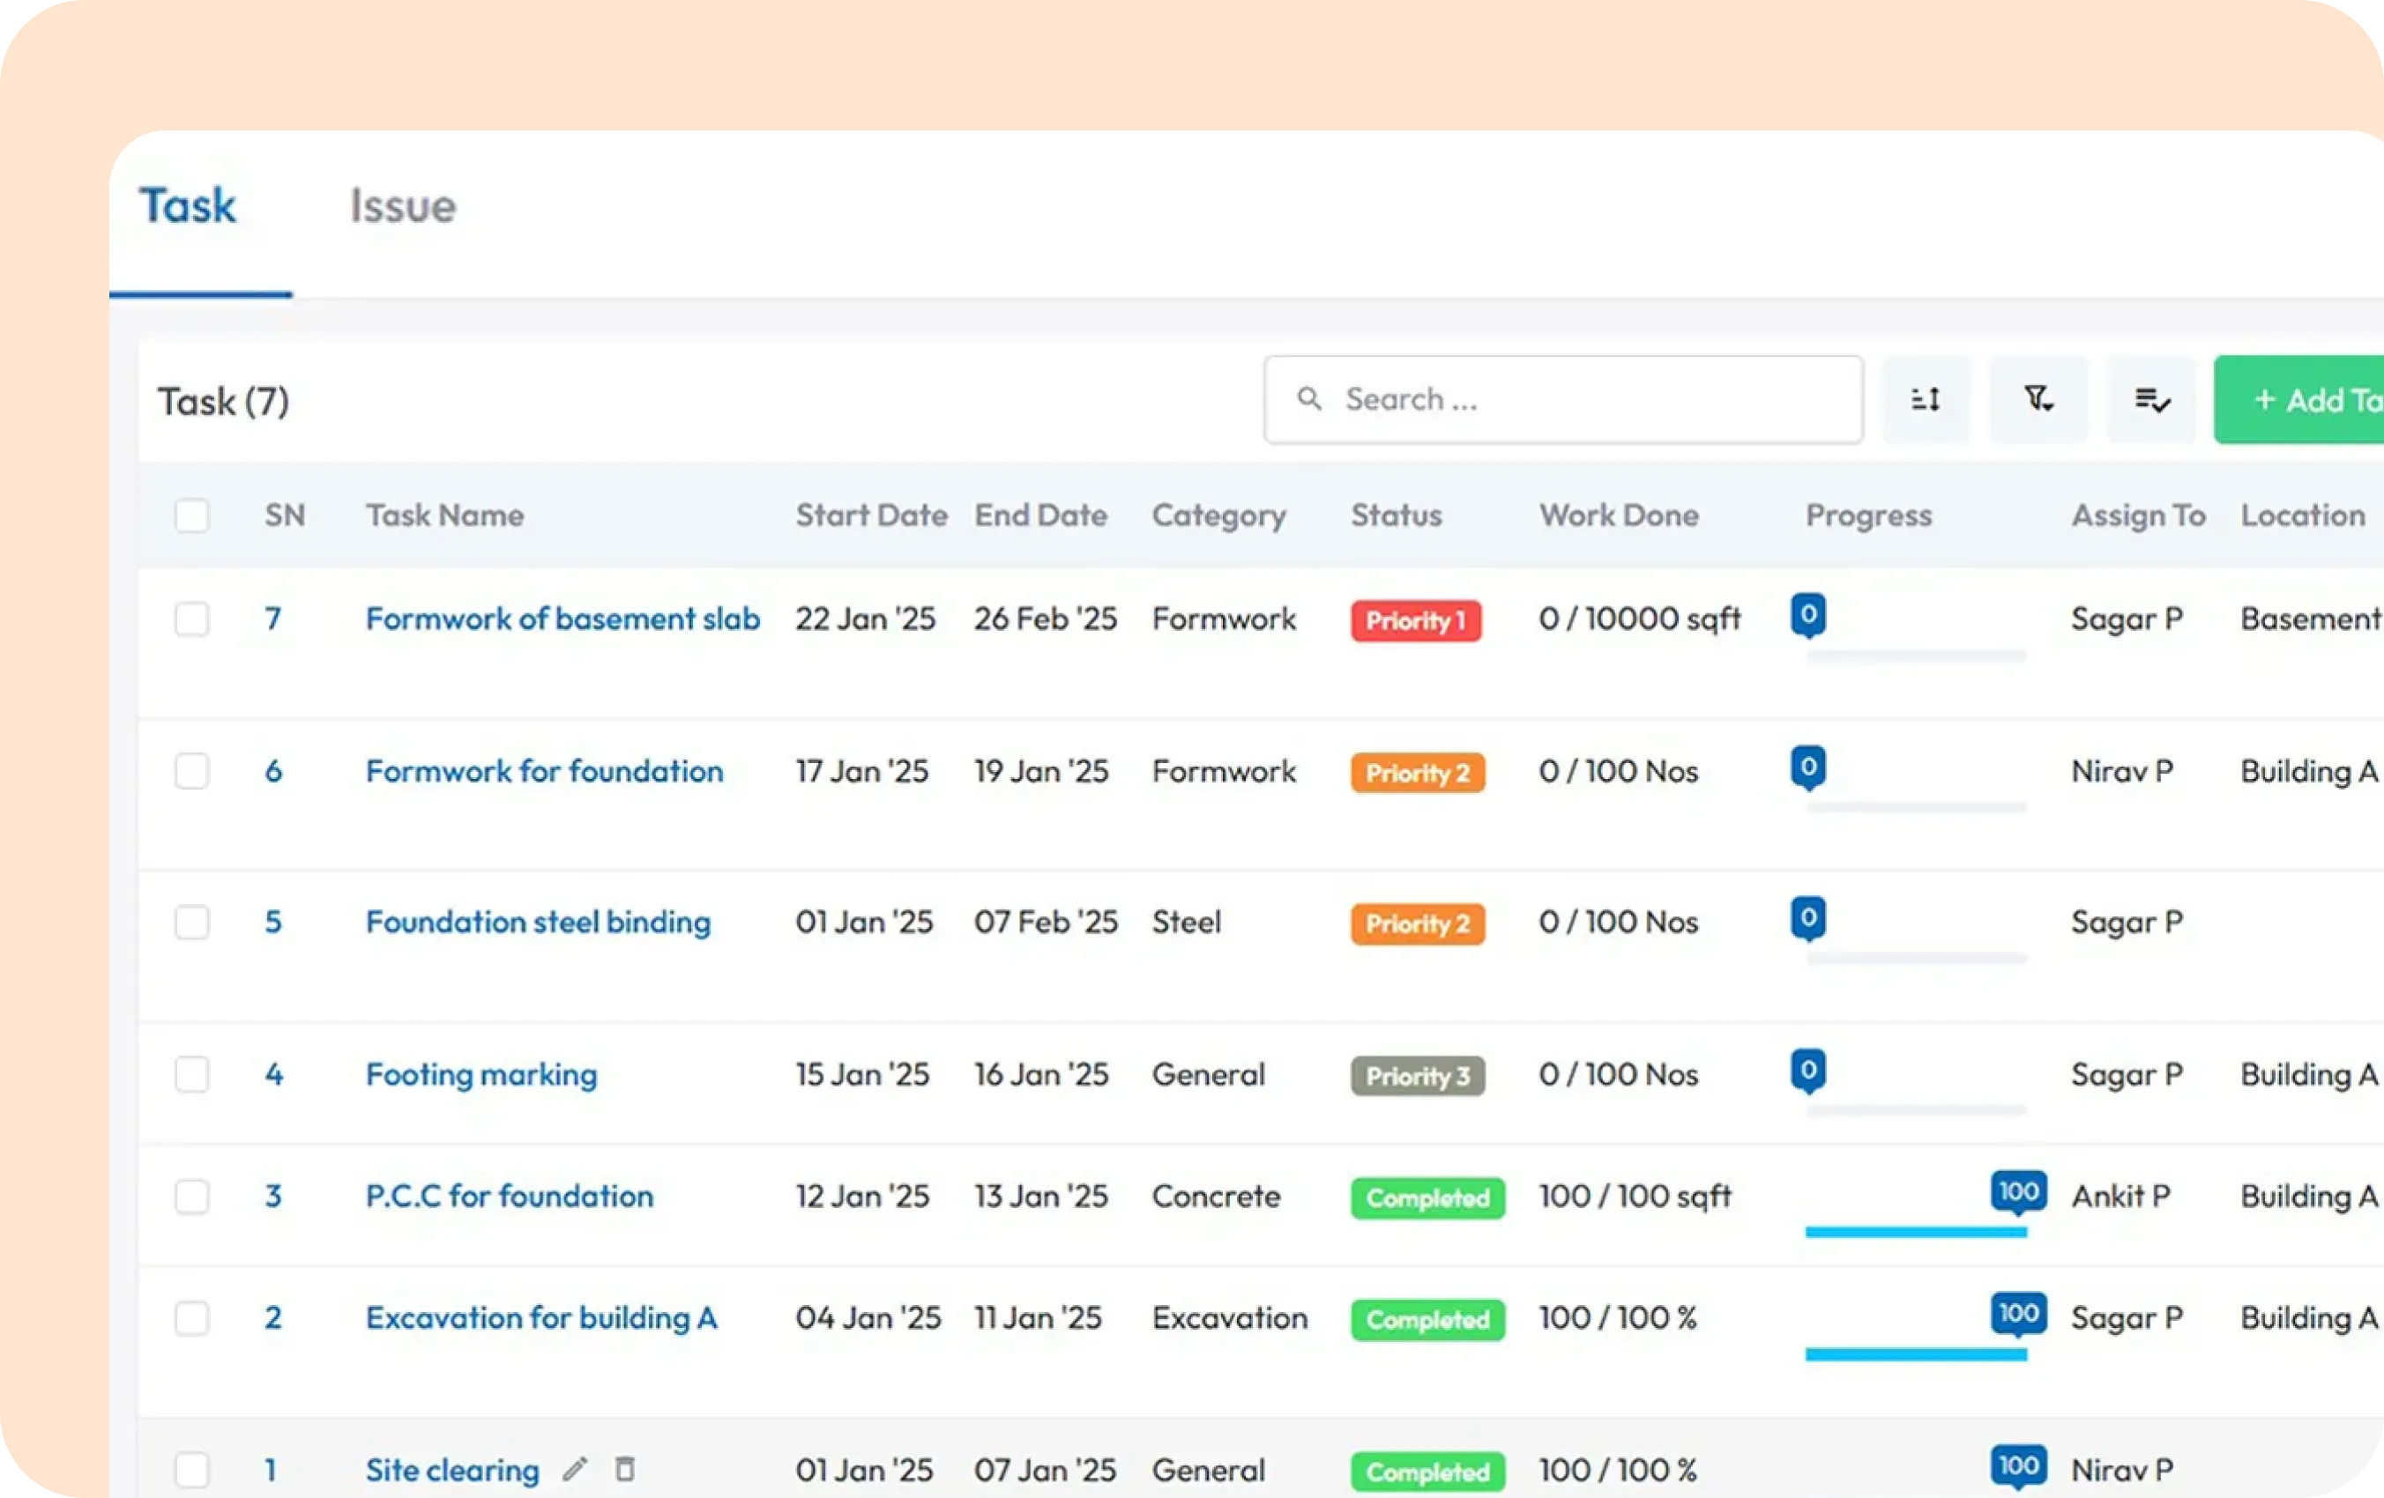Click the sort order icon
This screenshot has width=2384, height=1498.
coord(1925,400)
